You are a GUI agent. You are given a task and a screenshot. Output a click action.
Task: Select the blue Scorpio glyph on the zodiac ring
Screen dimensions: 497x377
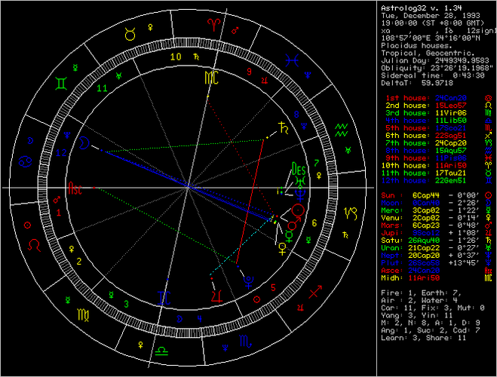tap(245, 341)
